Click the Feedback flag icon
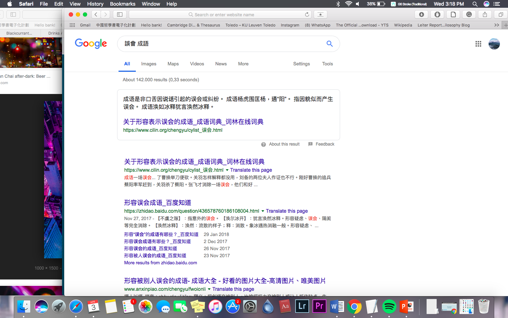The height and width of the screenshot is (318, 508). point(310,144)
